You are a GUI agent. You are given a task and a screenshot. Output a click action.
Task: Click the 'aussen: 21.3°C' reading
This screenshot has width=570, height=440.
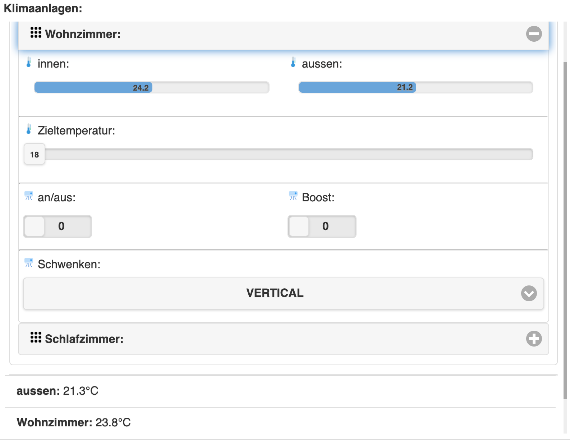[58, 391]
